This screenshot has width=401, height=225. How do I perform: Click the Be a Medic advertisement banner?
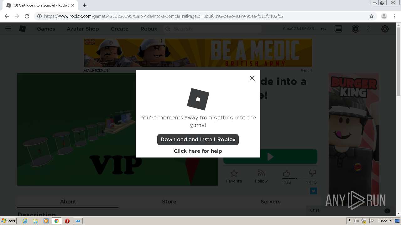pyautogui.click(x=198, y=53)
